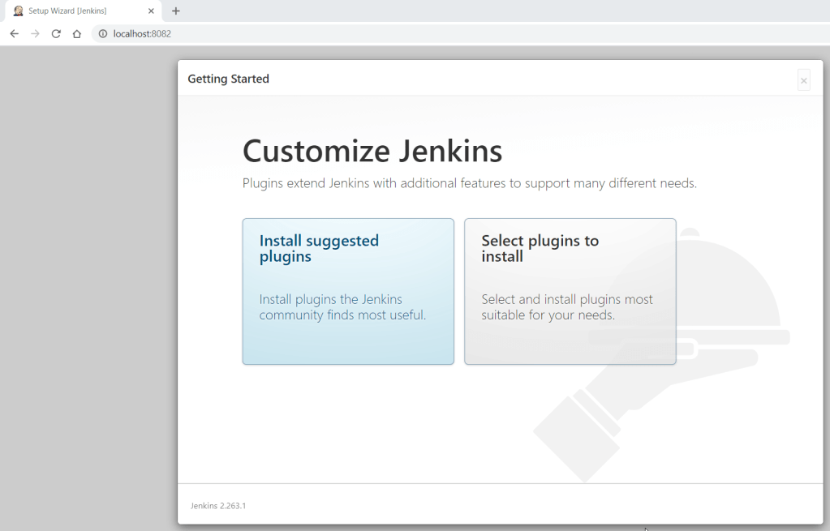Click the browser forward arrow
Screen dimensions: 830x531
pyautogui.click(x=35, y=34)
